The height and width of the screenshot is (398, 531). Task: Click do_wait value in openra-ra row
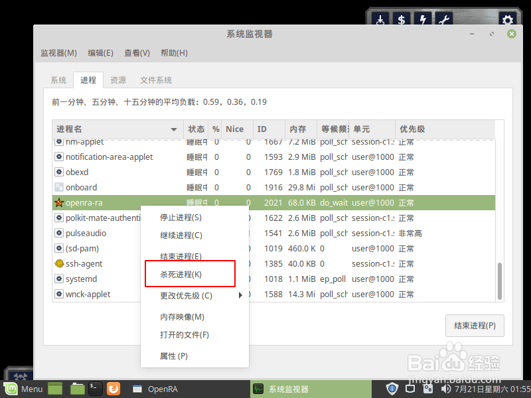click(334, 203)
